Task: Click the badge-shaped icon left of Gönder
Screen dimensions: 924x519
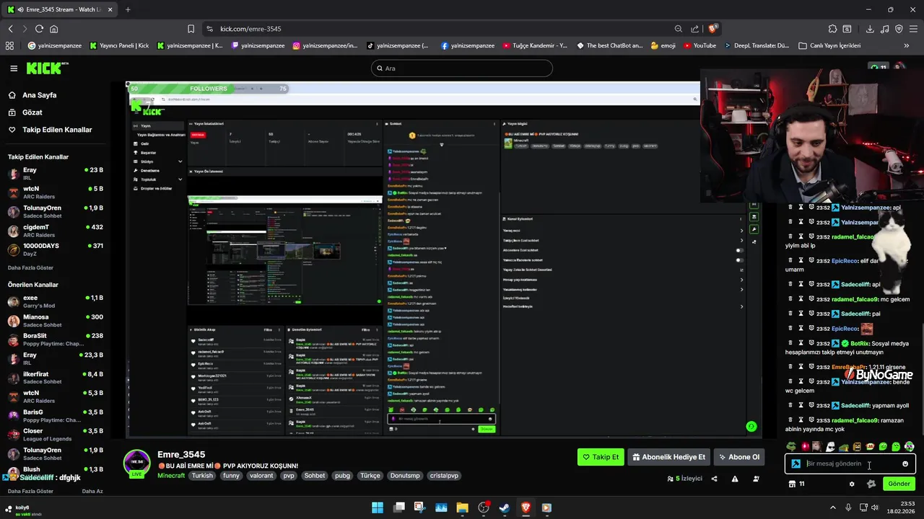Action: [x=871, y=484]
